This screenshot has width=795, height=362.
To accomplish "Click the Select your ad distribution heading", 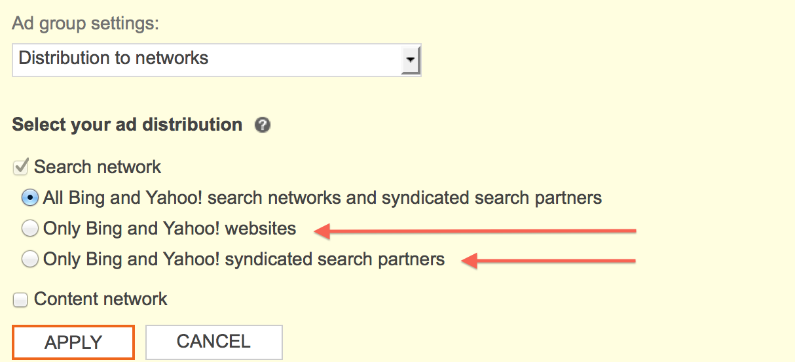I will [x=127, y=125].
